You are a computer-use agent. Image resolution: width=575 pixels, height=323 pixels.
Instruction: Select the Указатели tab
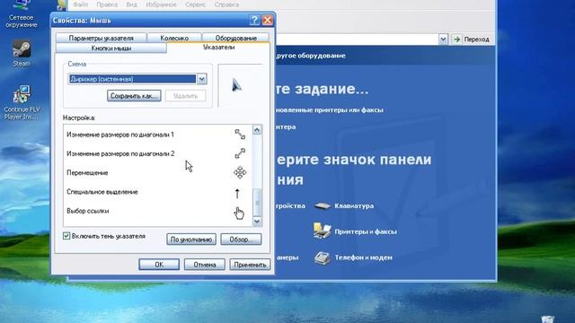pos(218,48)
